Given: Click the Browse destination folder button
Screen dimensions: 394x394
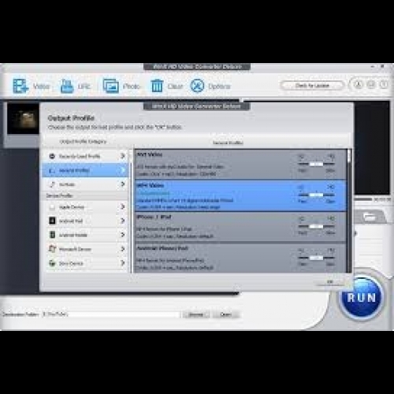Looking at the screenshot, I should [x=196, y=314].
